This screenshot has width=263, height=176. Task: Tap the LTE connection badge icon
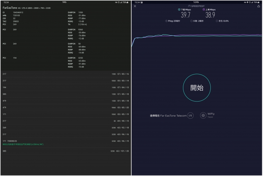point(190,115)
